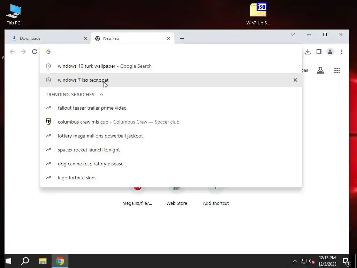Image resolution: width=357 pixels, height=268 pixels.
Task: Click trending arrow beside lego fortnite skins
Action: coord(48,178)
